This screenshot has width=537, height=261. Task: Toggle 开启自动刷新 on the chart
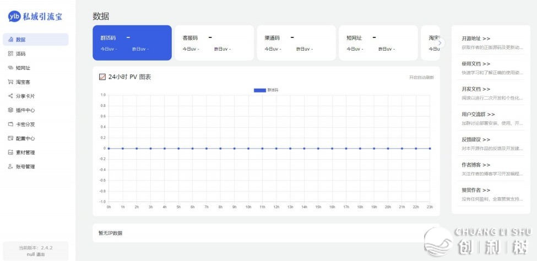[421, 78]
